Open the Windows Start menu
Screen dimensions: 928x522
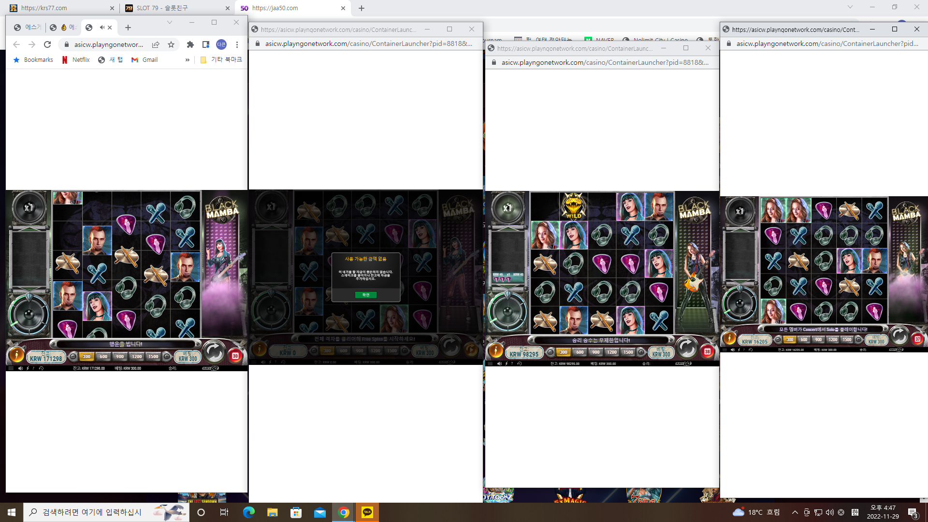pyautogui.click(x=12, y=512)
